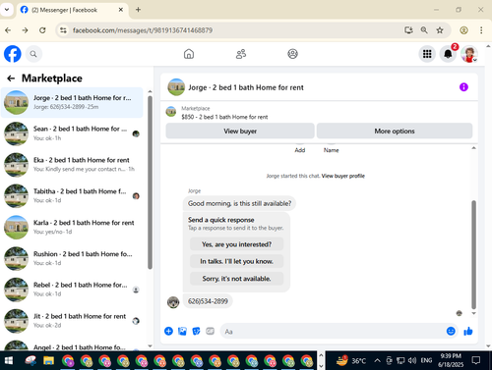
Task: Open Jit conversation in the list
Action: pyautogui.click(x=72, y=321)
